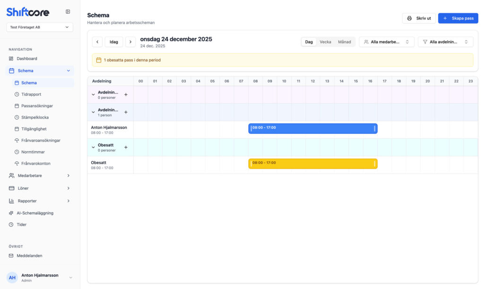Viewport: 484px width, 289px height.
Task: Click the Shiftcore logo
Action: (28, 12)
